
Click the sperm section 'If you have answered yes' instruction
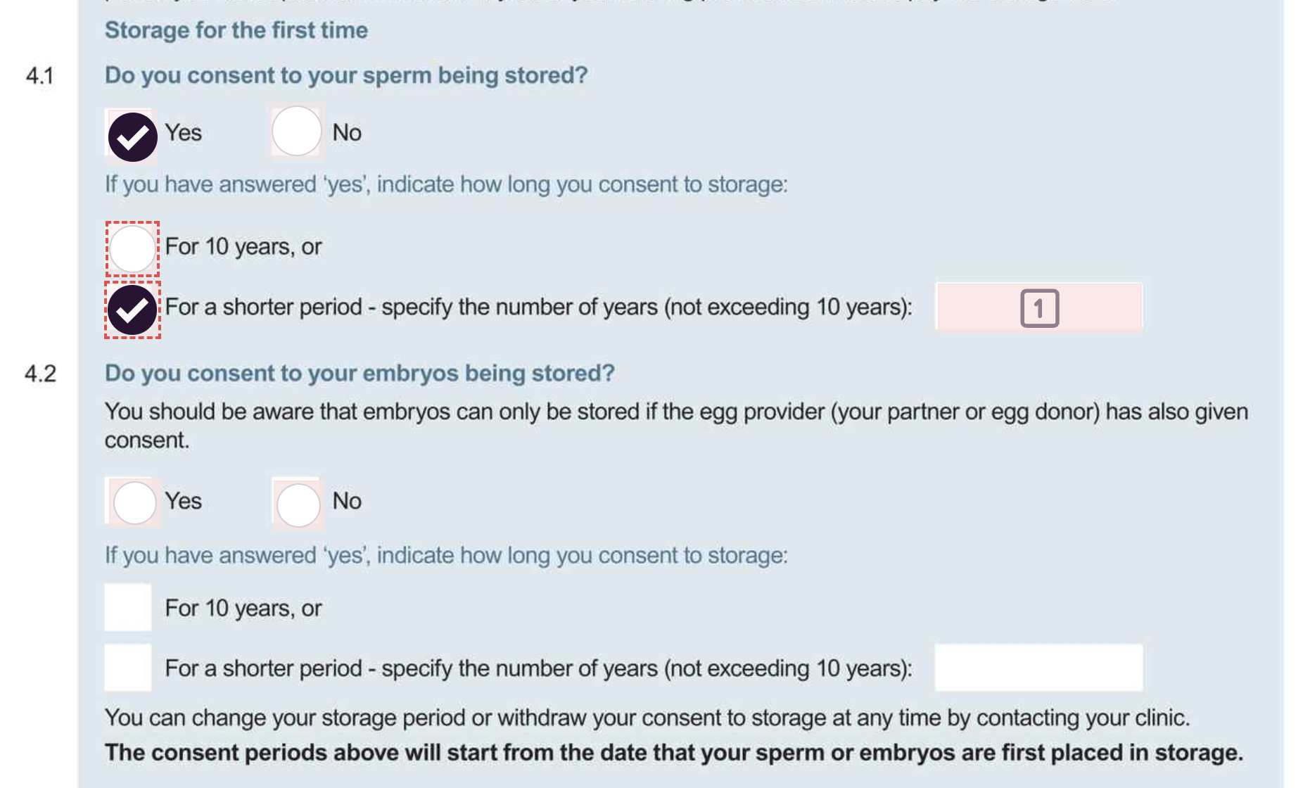coord(446,184)
